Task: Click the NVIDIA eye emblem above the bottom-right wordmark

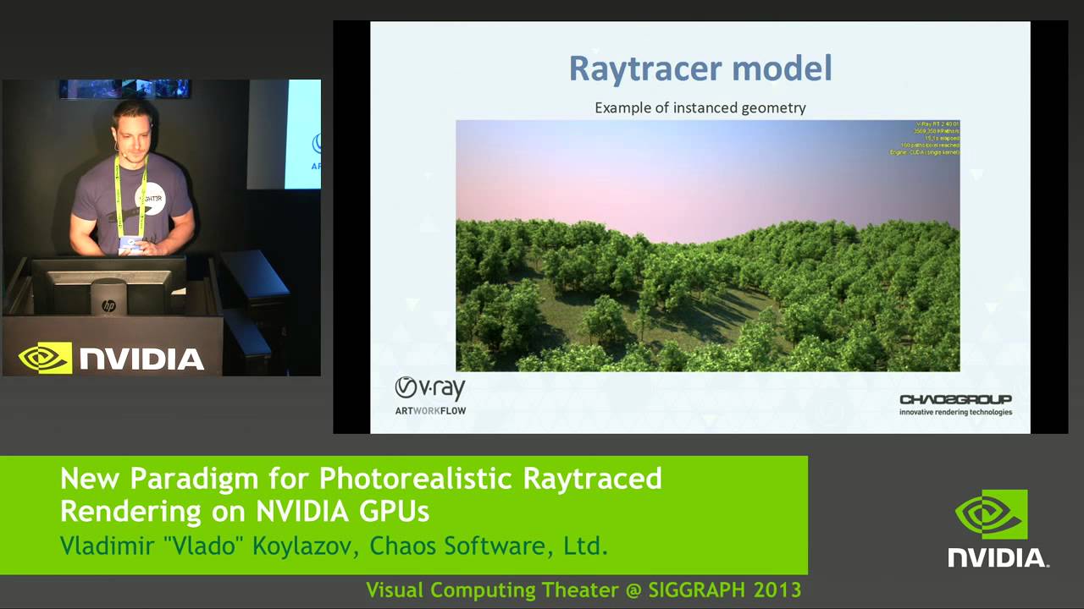Action: tap(991, 514)
